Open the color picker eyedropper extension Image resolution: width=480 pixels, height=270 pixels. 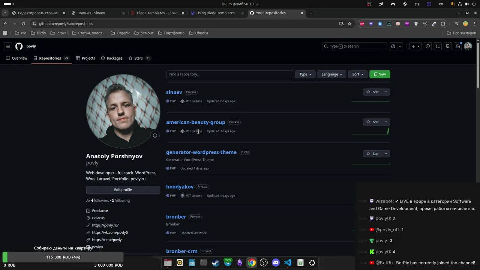coord(434,24)
